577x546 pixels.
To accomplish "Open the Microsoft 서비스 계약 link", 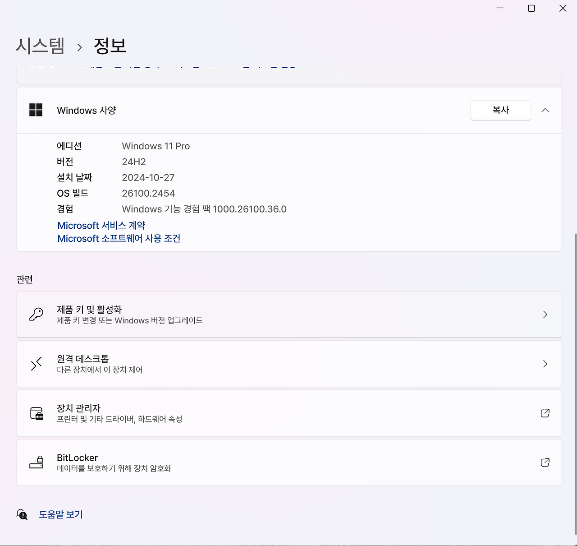I will [101, 225].
